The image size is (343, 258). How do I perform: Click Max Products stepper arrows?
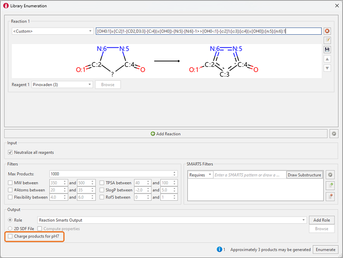[174, 174]
